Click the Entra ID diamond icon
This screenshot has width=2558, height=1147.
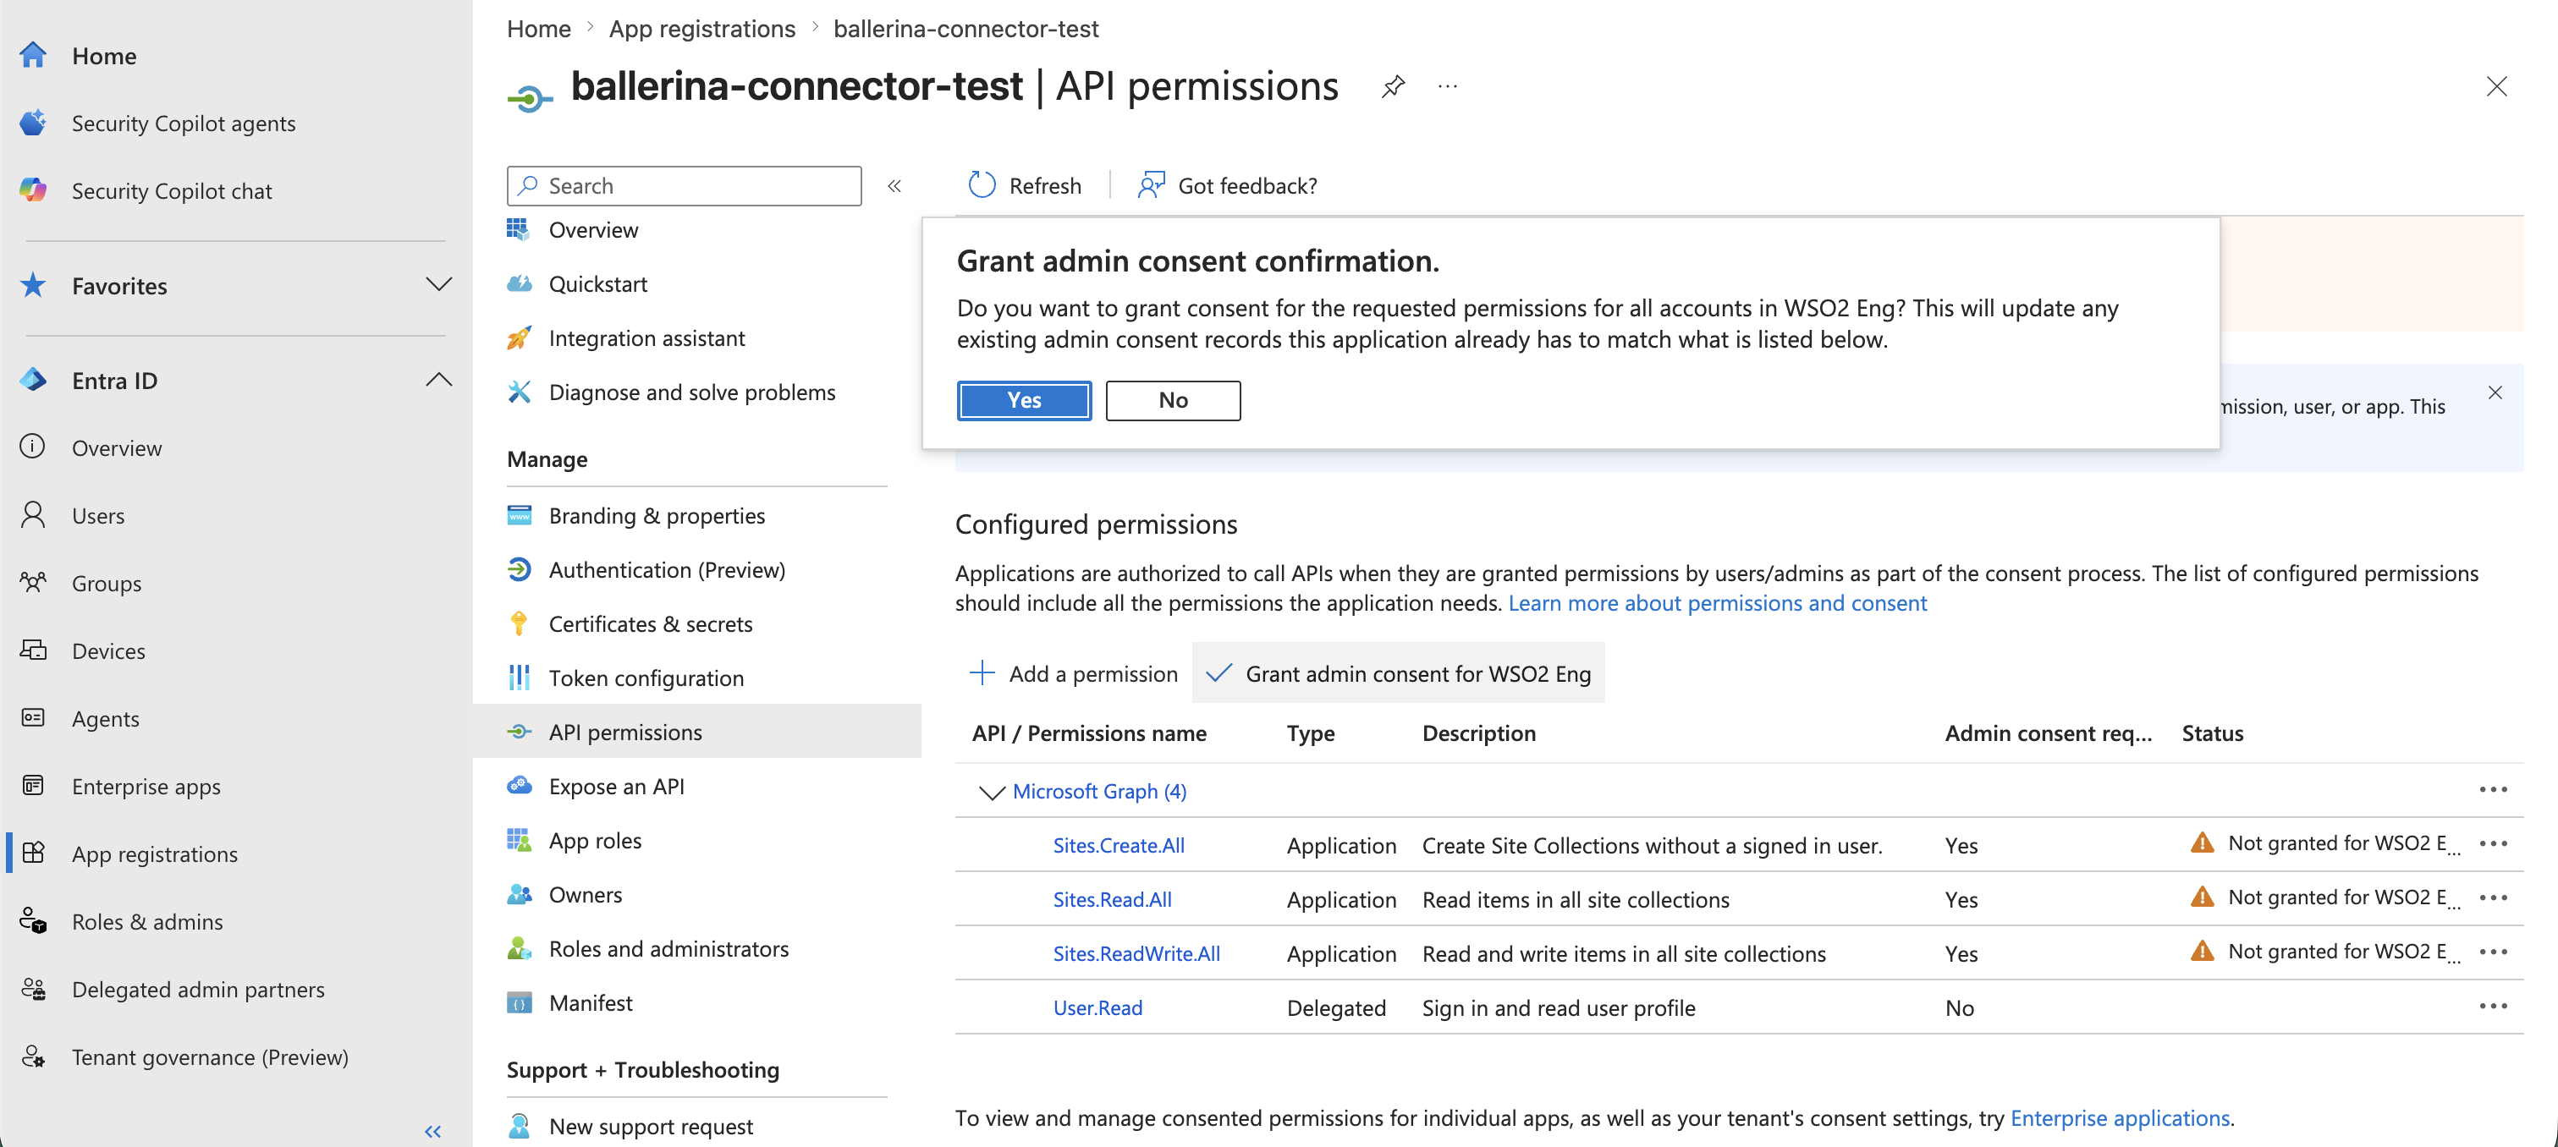33,381
